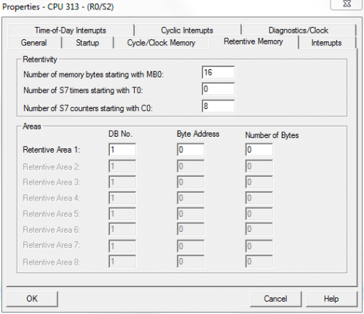Click Retentive Area 4 Byte Address field
Image resolution: width=364 pixels, height=314 pixels.
click(x=191, y=198)
